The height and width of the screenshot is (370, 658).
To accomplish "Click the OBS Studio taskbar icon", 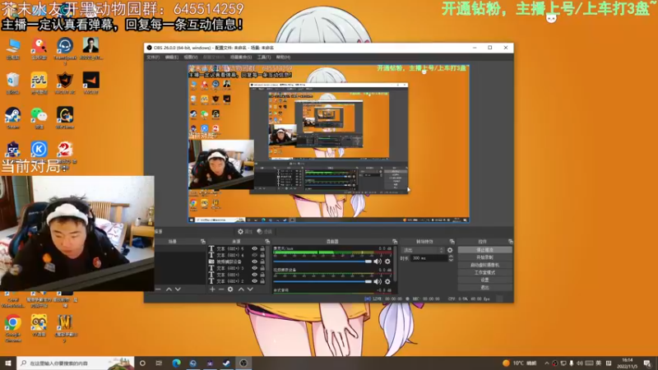I will pyautogui.click(x=243, y=363).
